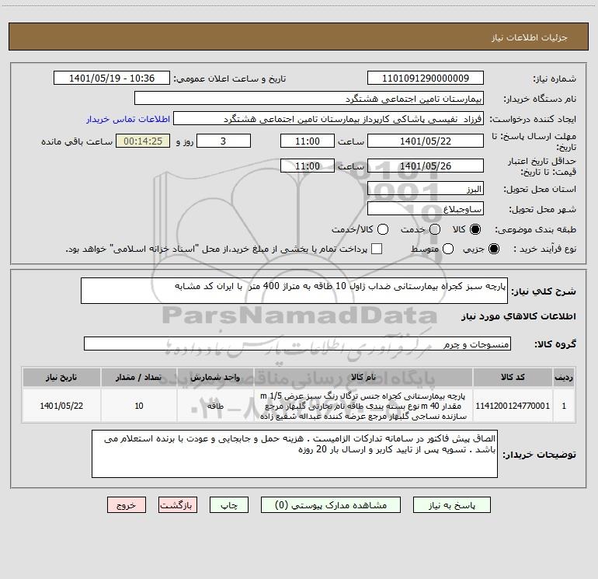Click the product name cell پارچه بیمارستانی کجراه
The height and width of the screenshot is (579, 598).
coord(363,406)
